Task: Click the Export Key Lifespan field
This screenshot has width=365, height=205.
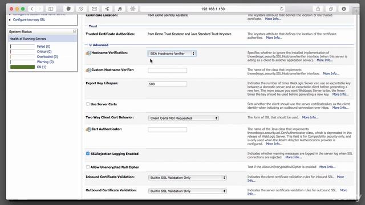Action: (167, 84)
